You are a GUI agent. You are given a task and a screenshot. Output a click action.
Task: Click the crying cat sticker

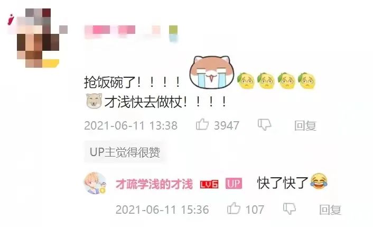pyautogui.click(x=212, y=72)
